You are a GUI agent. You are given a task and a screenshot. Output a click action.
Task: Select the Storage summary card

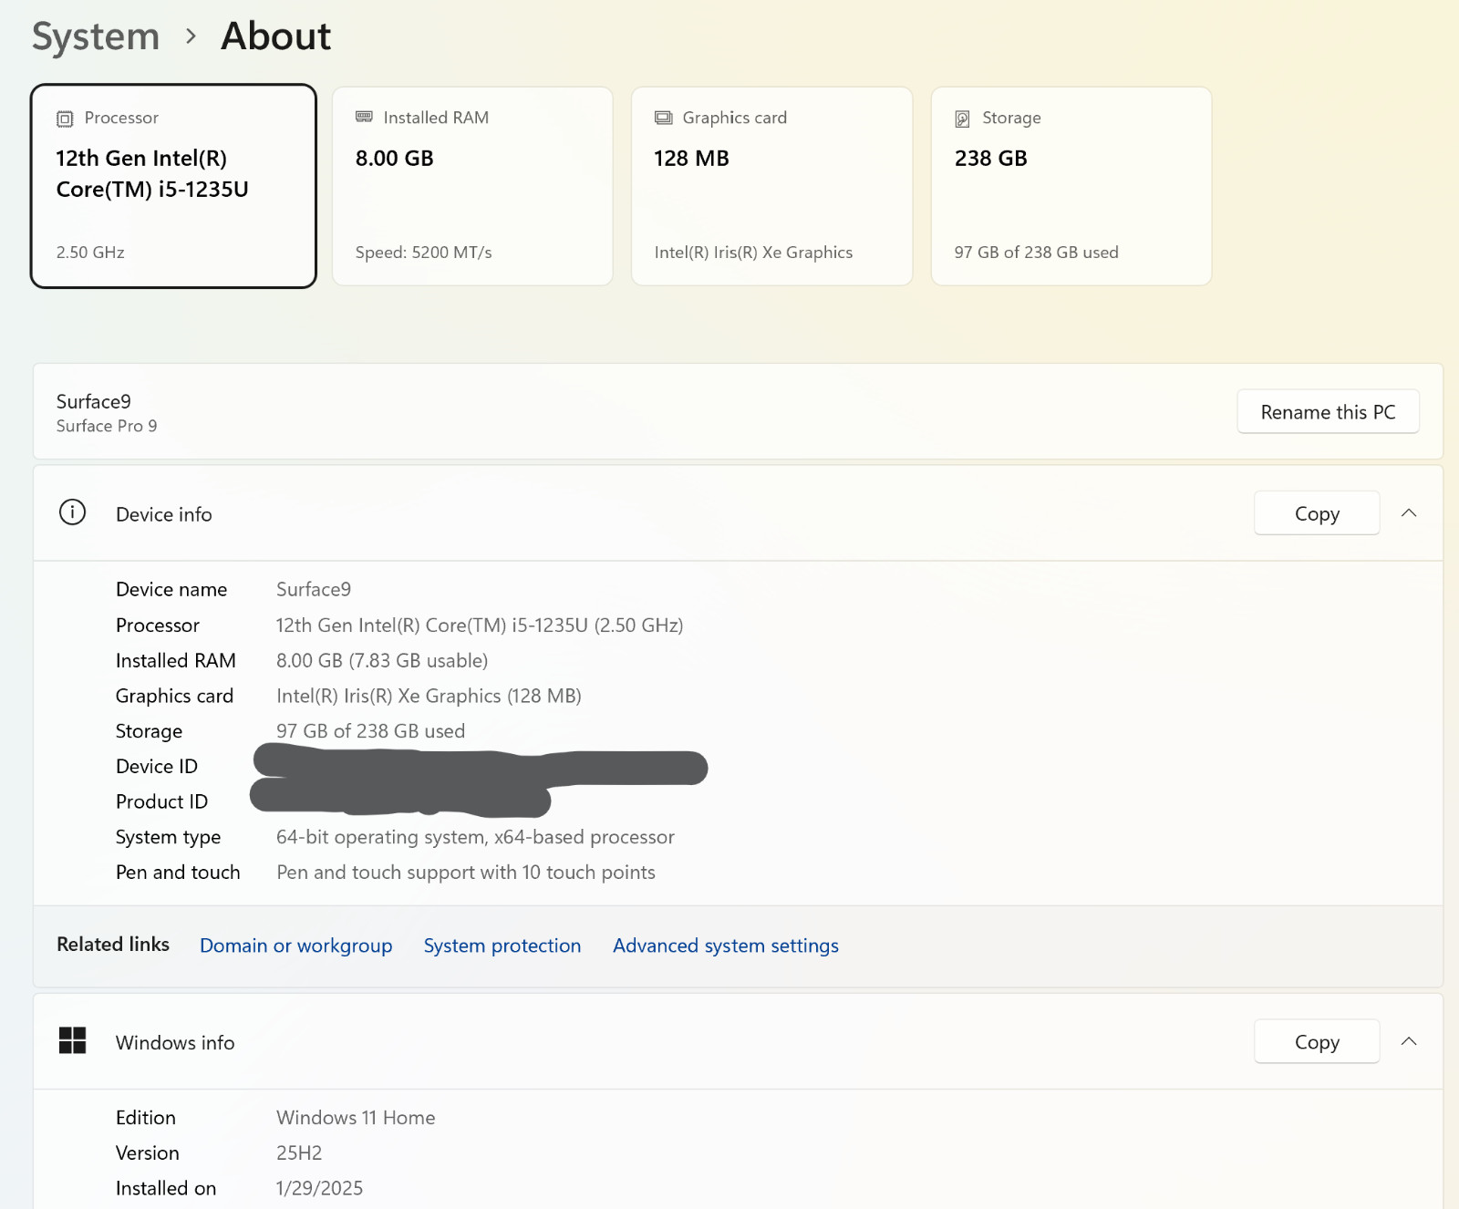click(1071, 186)
